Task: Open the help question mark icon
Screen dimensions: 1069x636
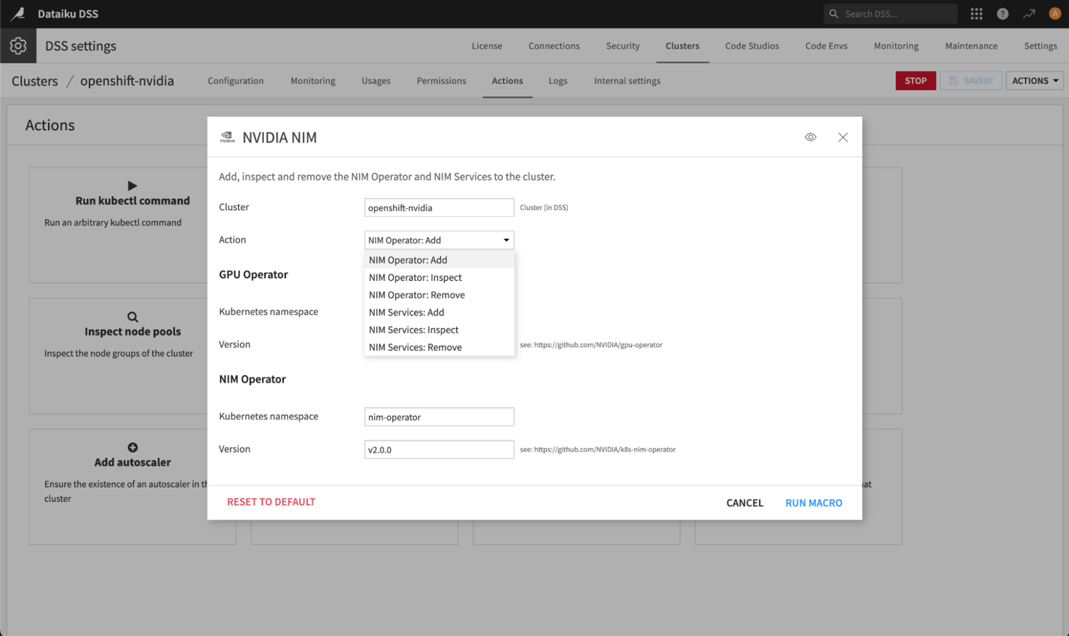Action: 1002,13
